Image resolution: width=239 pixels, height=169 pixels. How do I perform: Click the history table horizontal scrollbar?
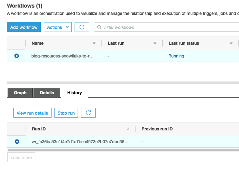point(123,150)
